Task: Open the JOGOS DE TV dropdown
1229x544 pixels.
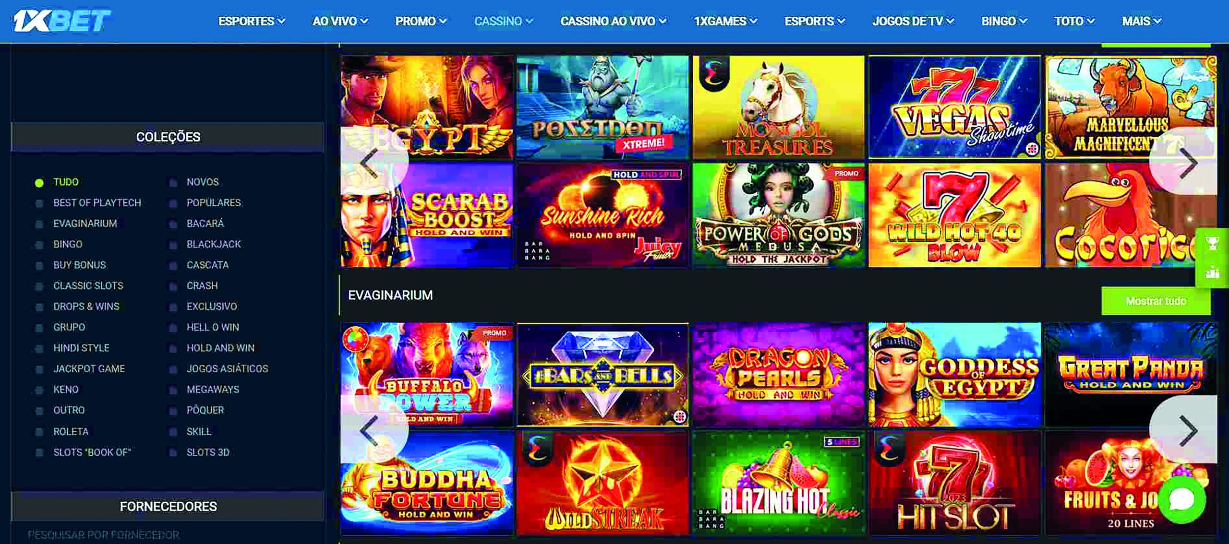Action: tap(913, 21)
